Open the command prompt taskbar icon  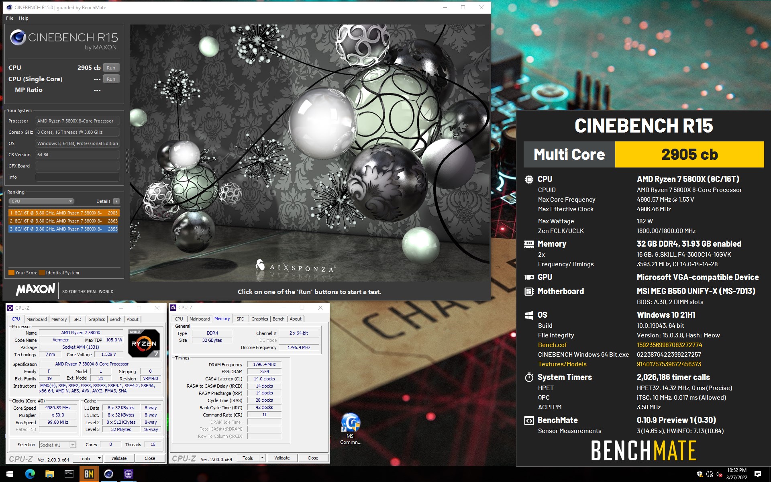pos(69,474)
